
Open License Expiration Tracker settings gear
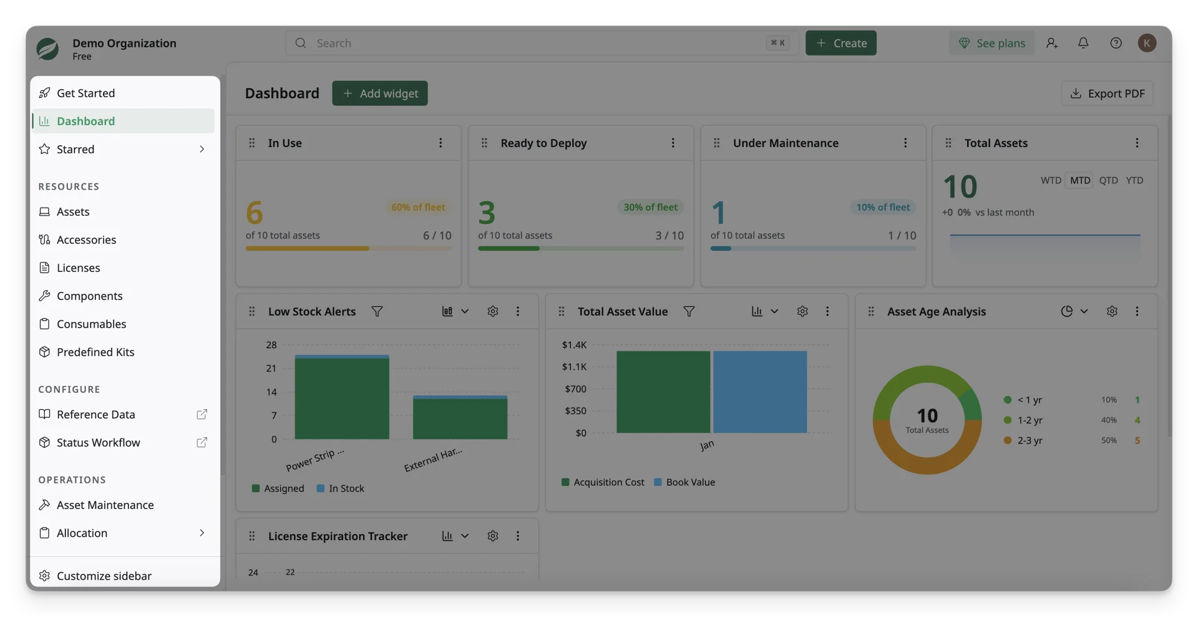click(x=493, y=536)
